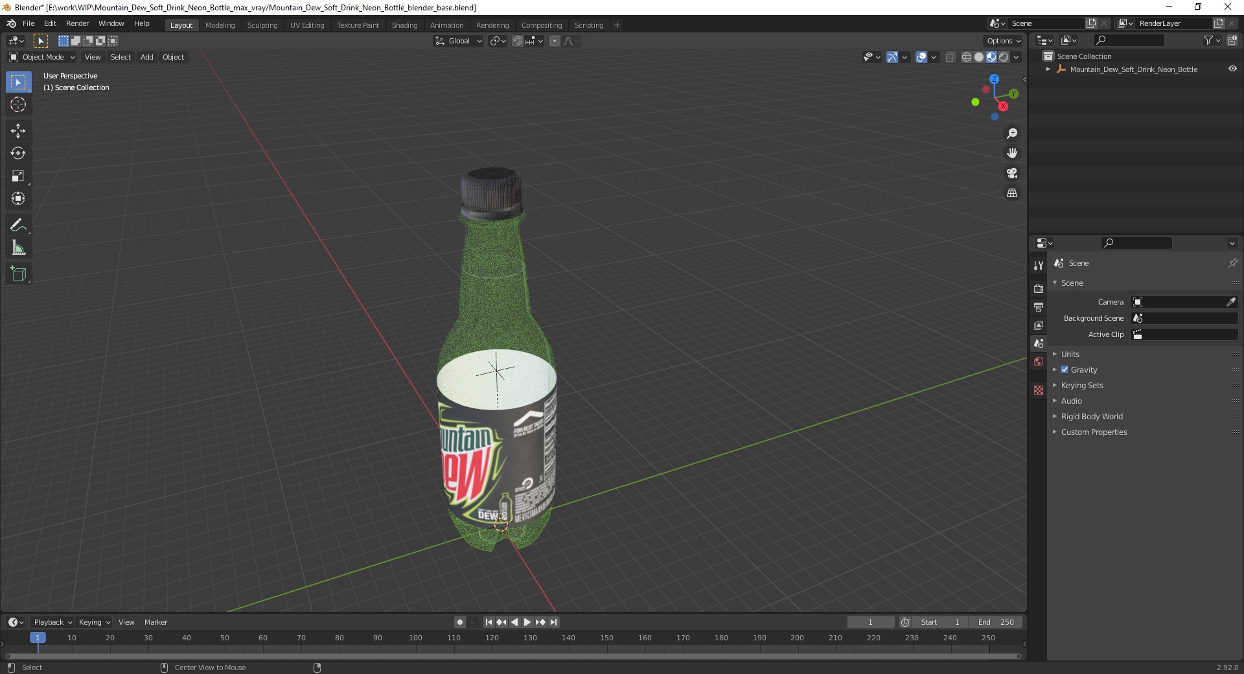
Task: Open the Tool properties tab
Action: (x=1039, y=266)
